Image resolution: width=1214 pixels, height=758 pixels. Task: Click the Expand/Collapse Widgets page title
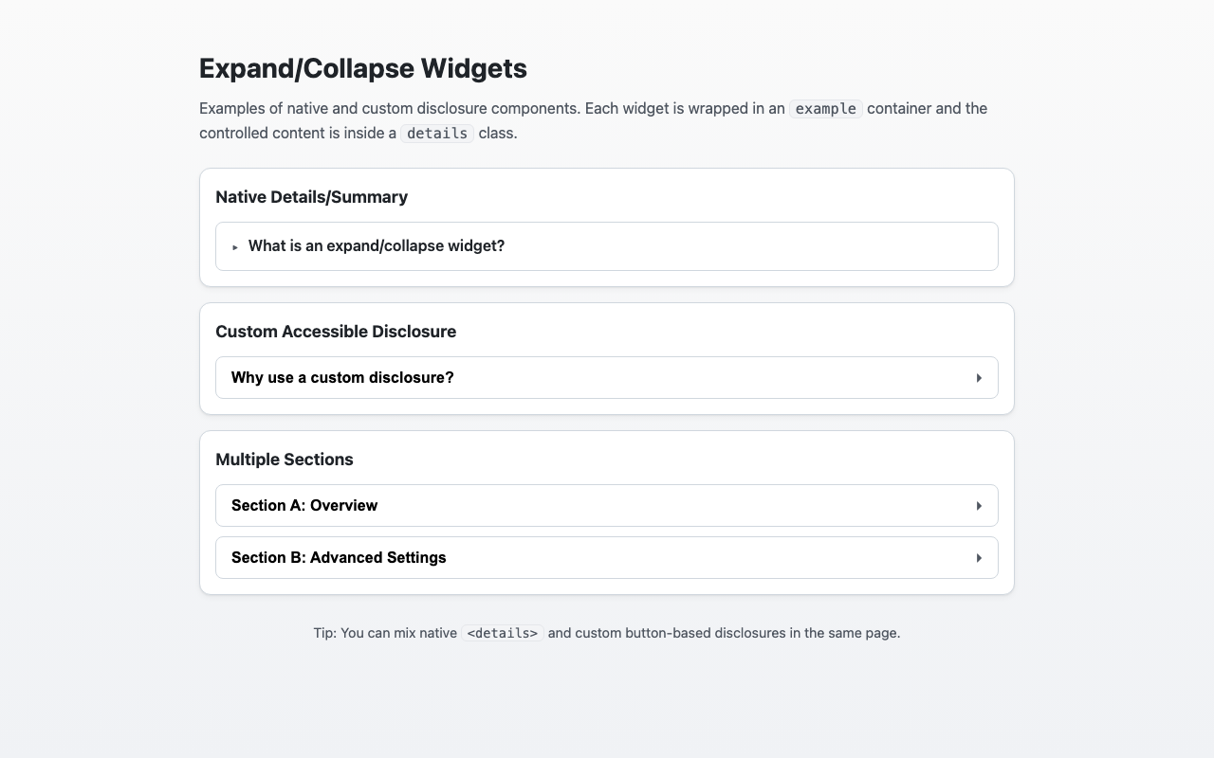(363, 68)
